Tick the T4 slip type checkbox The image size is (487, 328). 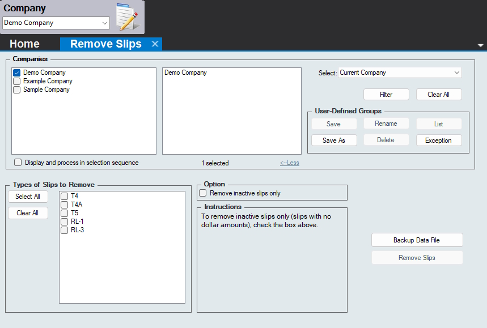pos(65,196)
